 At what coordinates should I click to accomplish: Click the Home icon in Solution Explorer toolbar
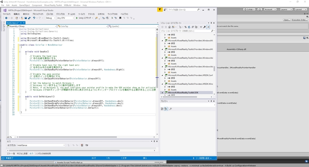169,27
